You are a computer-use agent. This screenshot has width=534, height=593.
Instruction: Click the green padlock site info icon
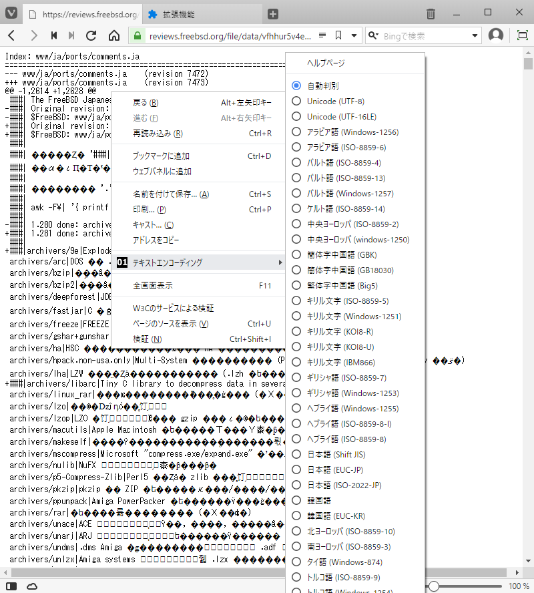[138, 36]
